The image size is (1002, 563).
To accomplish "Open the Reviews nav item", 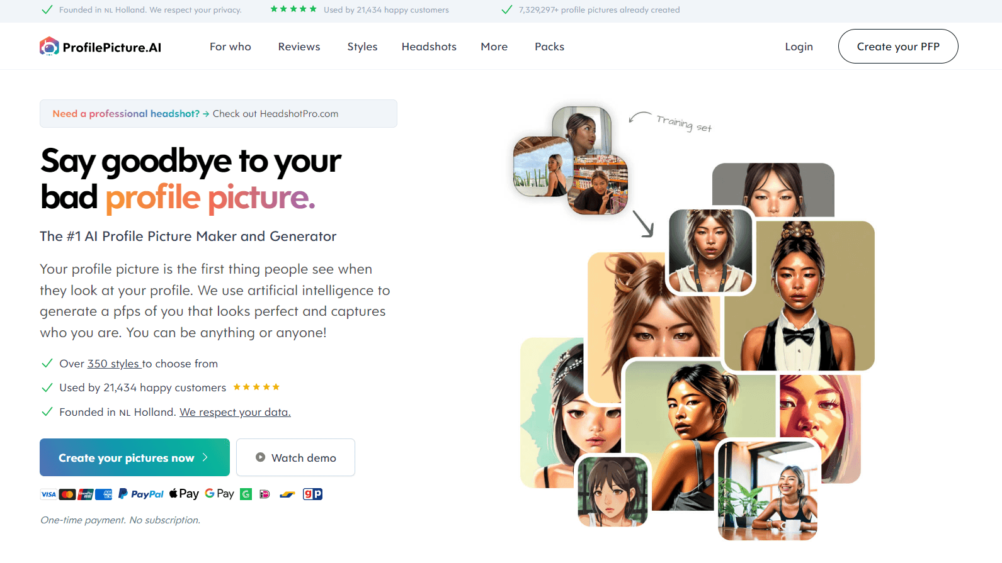I will coord(299,47).
